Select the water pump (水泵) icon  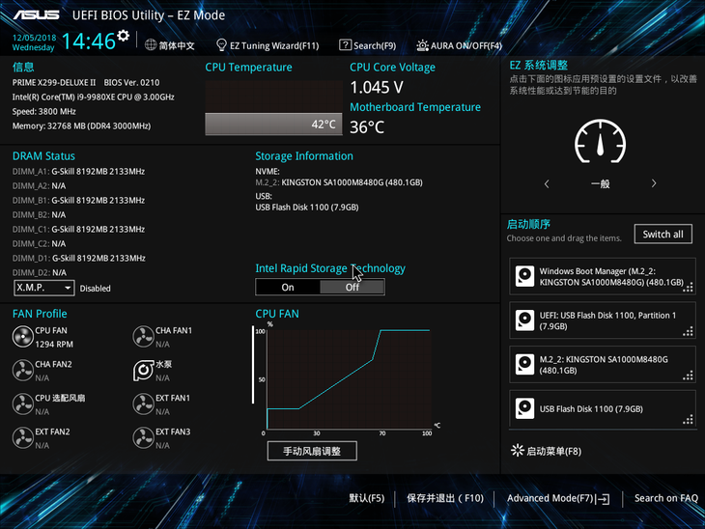click(x=144, y=371)
